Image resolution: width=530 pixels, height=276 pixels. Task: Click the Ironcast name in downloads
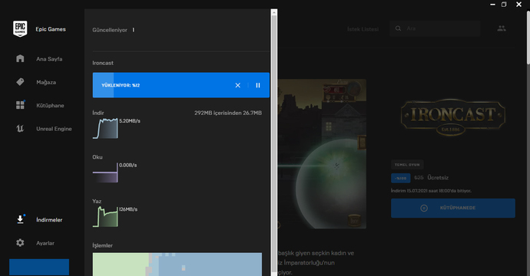coord(103,63)
